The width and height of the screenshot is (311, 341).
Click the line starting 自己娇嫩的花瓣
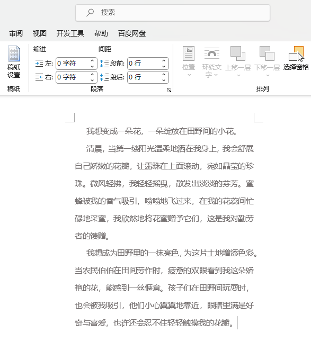[164, 166]
